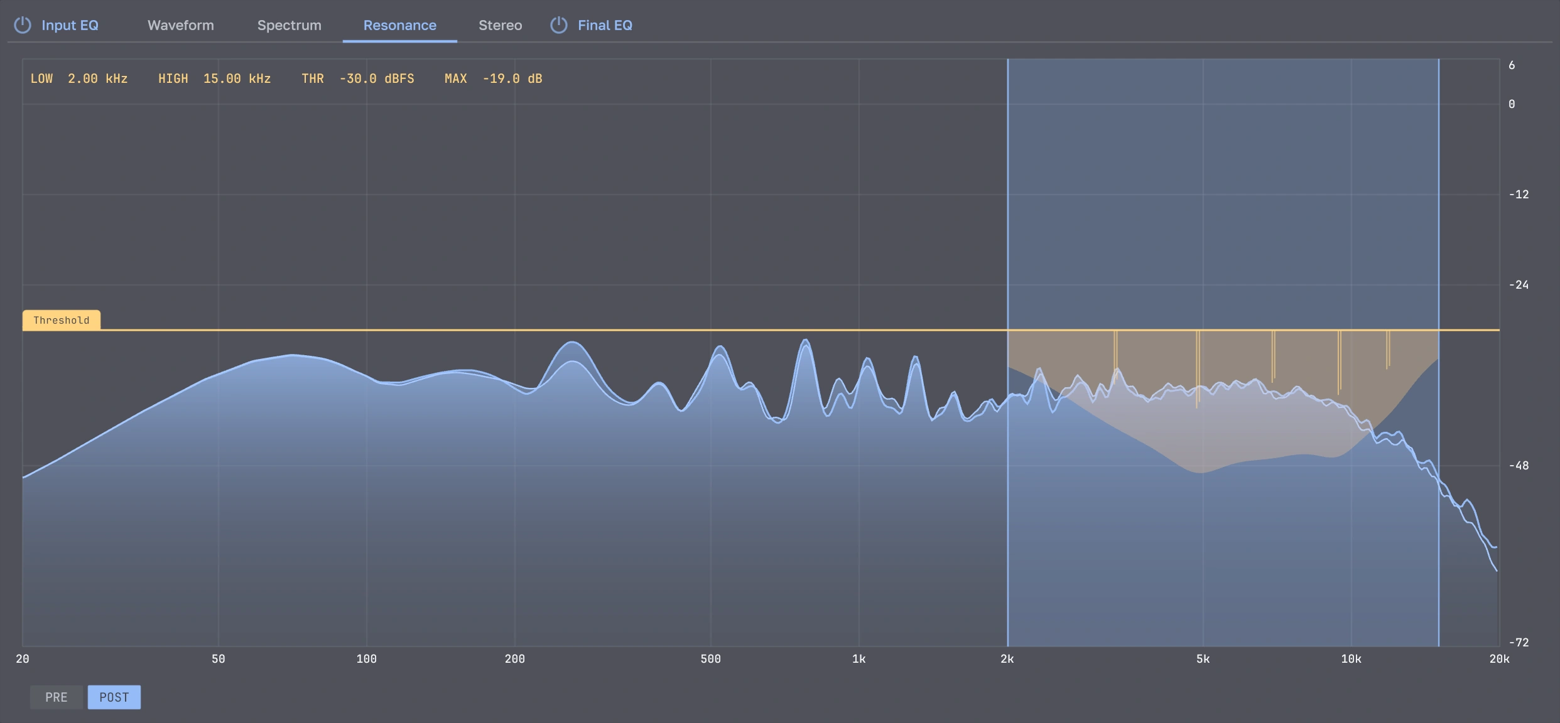
Task: Switch to the Waveform tab
Action: coord(181,25)
